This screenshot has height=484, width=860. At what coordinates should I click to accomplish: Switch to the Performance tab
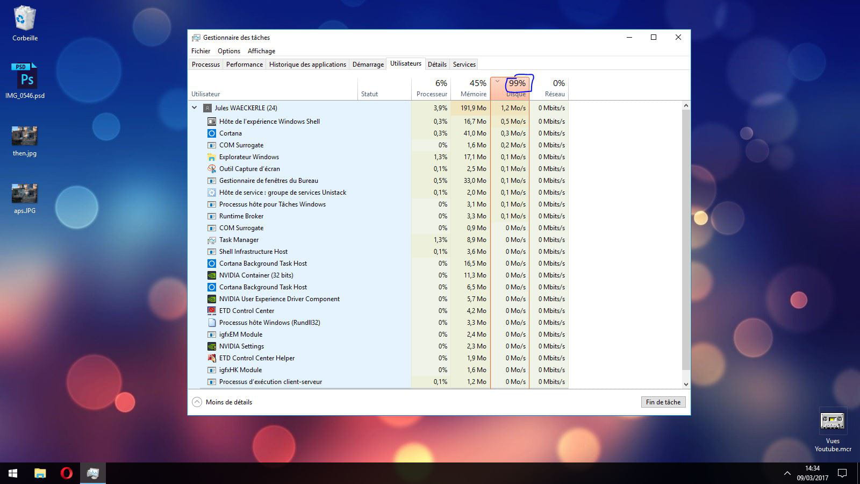click(x=245, y=65)
